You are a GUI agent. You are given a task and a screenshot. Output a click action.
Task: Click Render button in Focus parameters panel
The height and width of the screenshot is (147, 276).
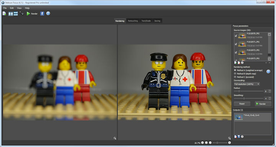tap(263, 104)
